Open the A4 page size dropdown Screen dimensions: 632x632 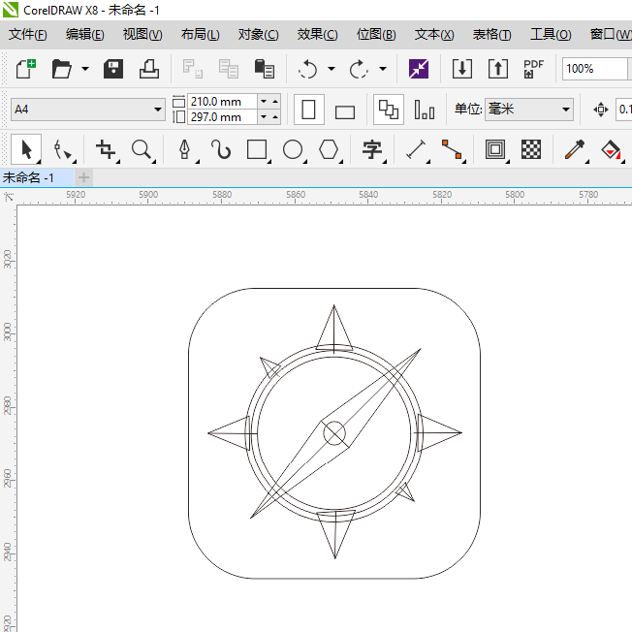coord(159,110)
